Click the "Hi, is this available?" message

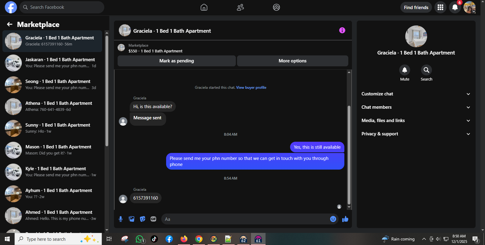153,107
